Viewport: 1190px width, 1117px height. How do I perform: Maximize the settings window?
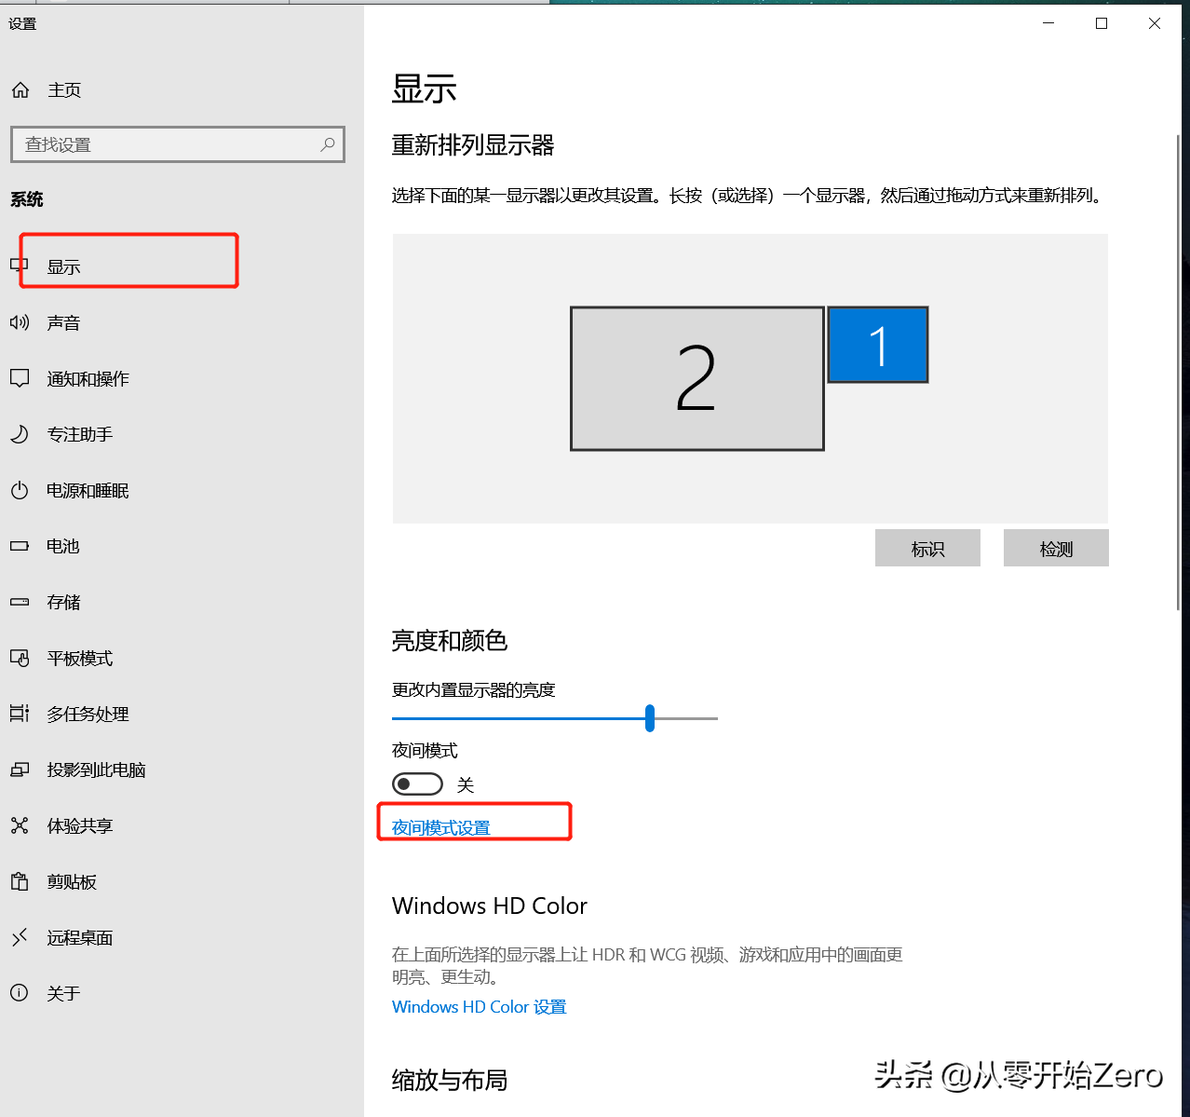click(1102, 23)
